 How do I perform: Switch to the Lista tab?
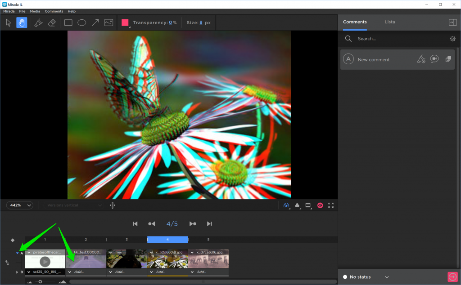click(390, 22)
